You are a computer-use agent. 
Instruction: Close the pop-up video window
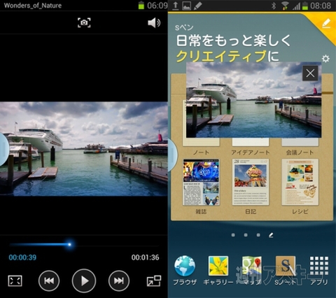pos(310,73)
